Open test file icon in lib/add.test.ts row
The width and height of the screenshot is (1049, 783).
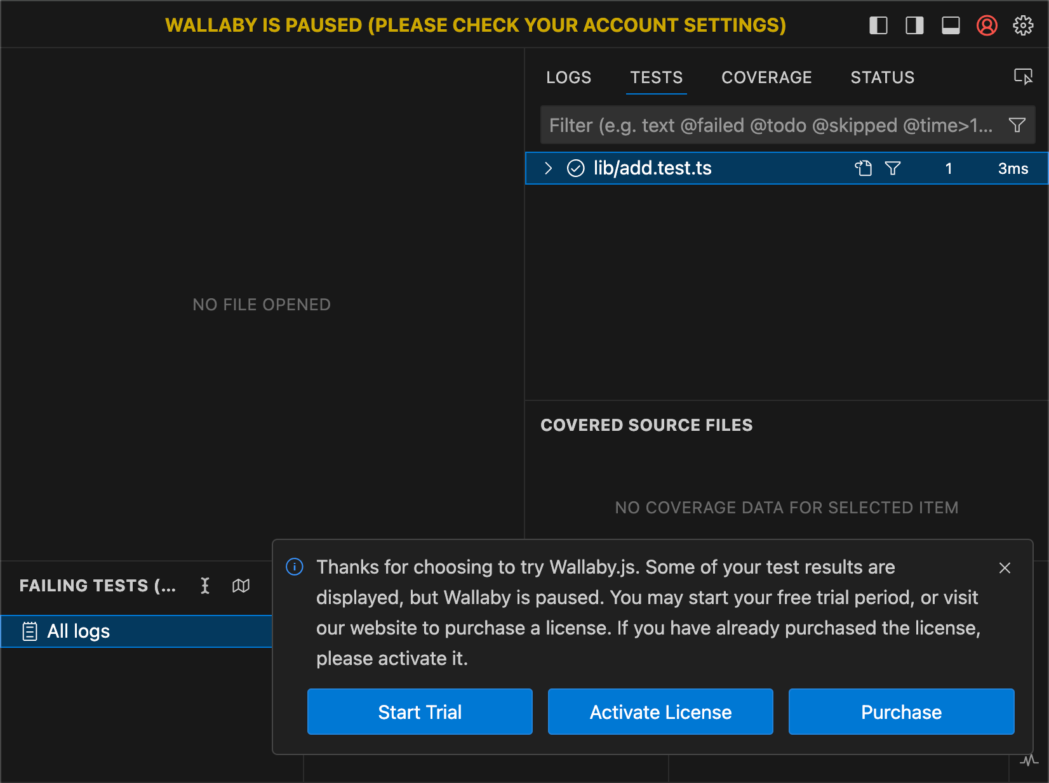(x=864, y=168)
